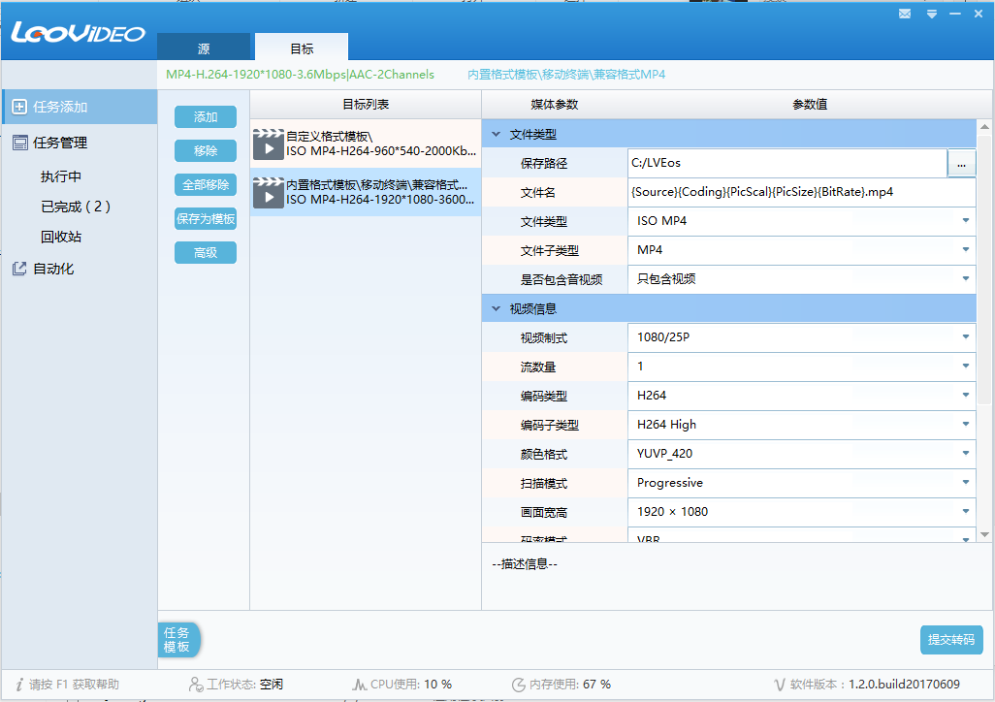Click the 任务管理 list icon in sidebar
The height and width of the screenshot is (702, 995).
click(x=19, y=143)
